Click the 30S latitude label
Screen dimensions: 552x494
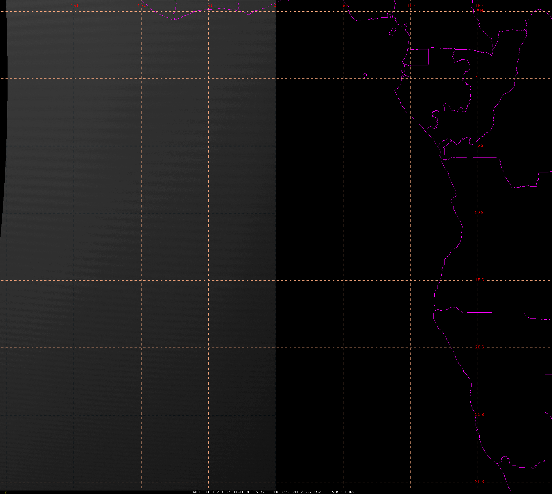[480, 482]
